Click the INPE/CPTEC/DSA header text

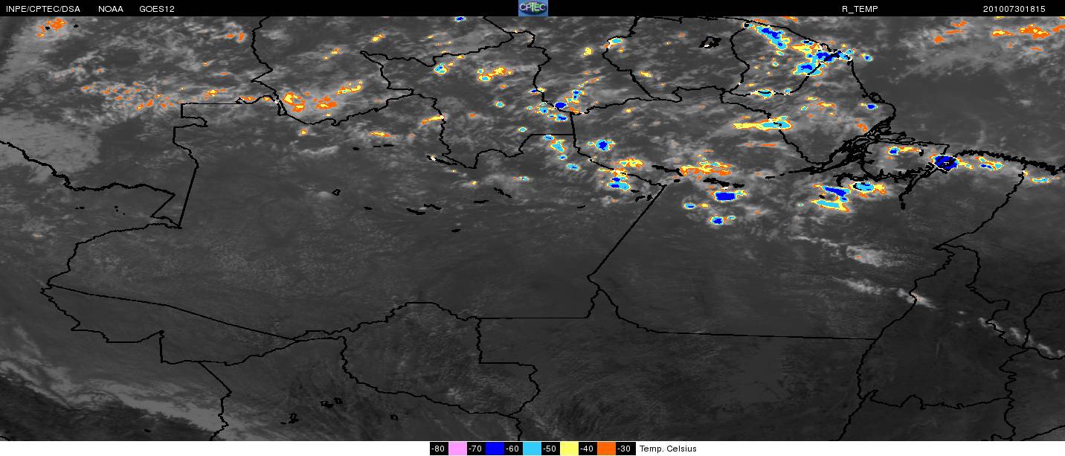pos(42,9)
